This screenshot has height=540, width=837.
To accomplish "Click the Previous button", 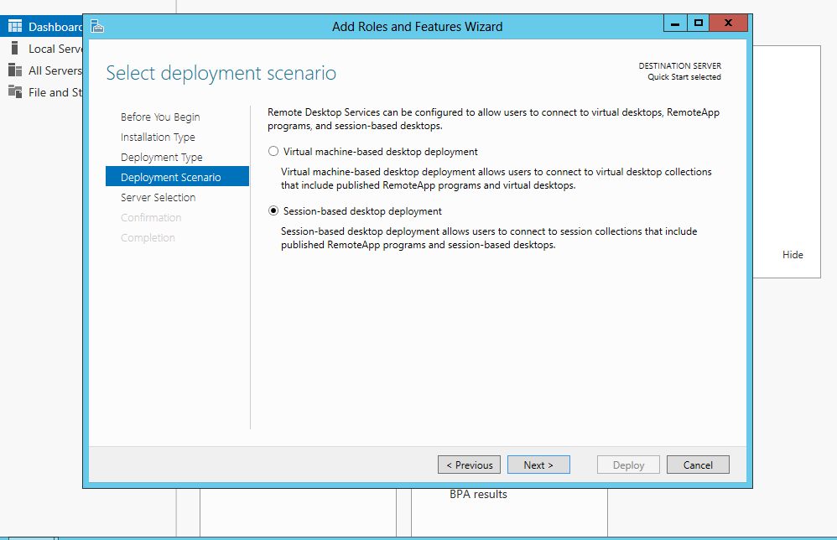I will 469,464.
